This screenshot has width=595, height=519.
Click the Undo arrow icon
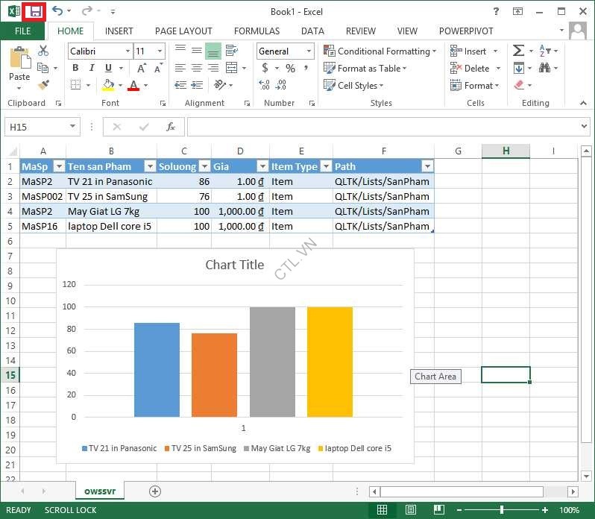click(x=57, y=11)
